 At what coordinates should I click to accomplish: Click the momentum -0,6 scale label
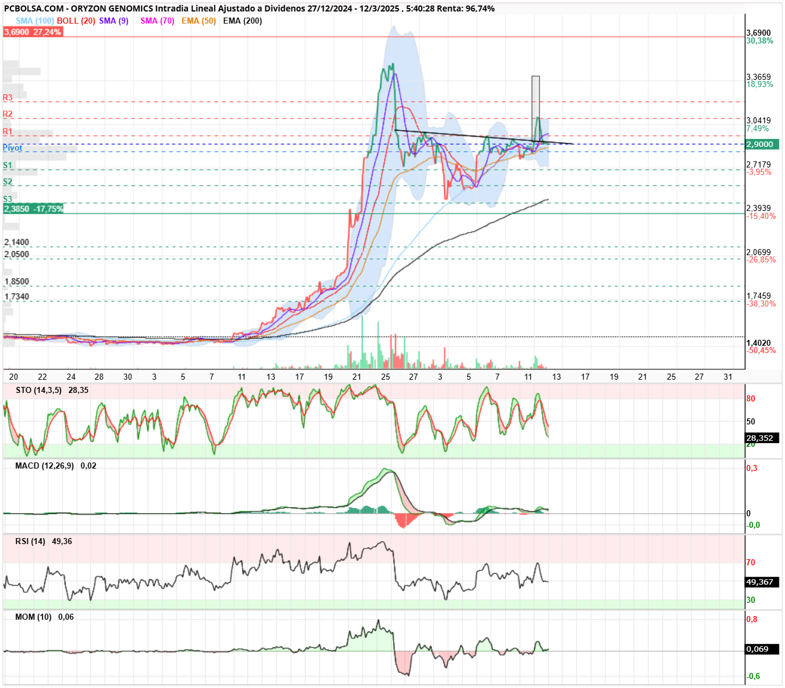click(753, 676)
